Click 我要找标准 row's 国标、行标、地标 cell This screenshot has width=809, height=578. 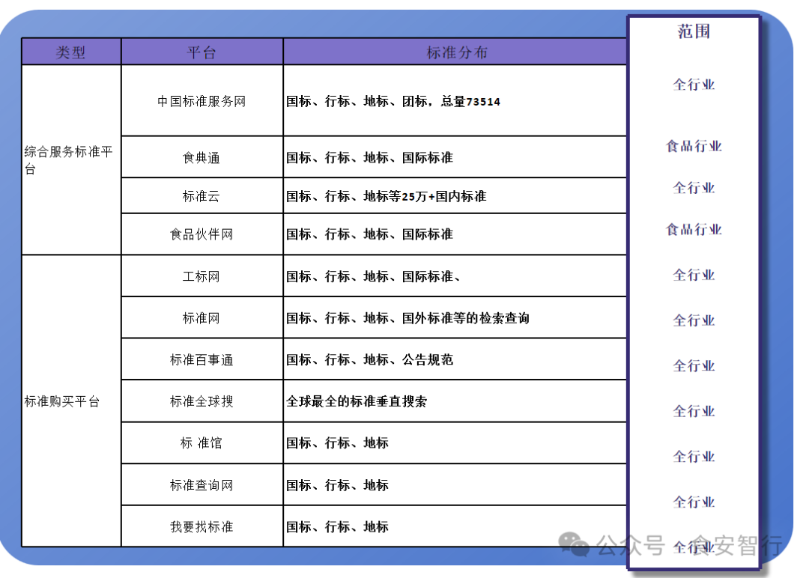point(455,526)
